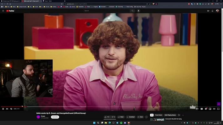Open Windows taskbar search

(x=98, y=123)
